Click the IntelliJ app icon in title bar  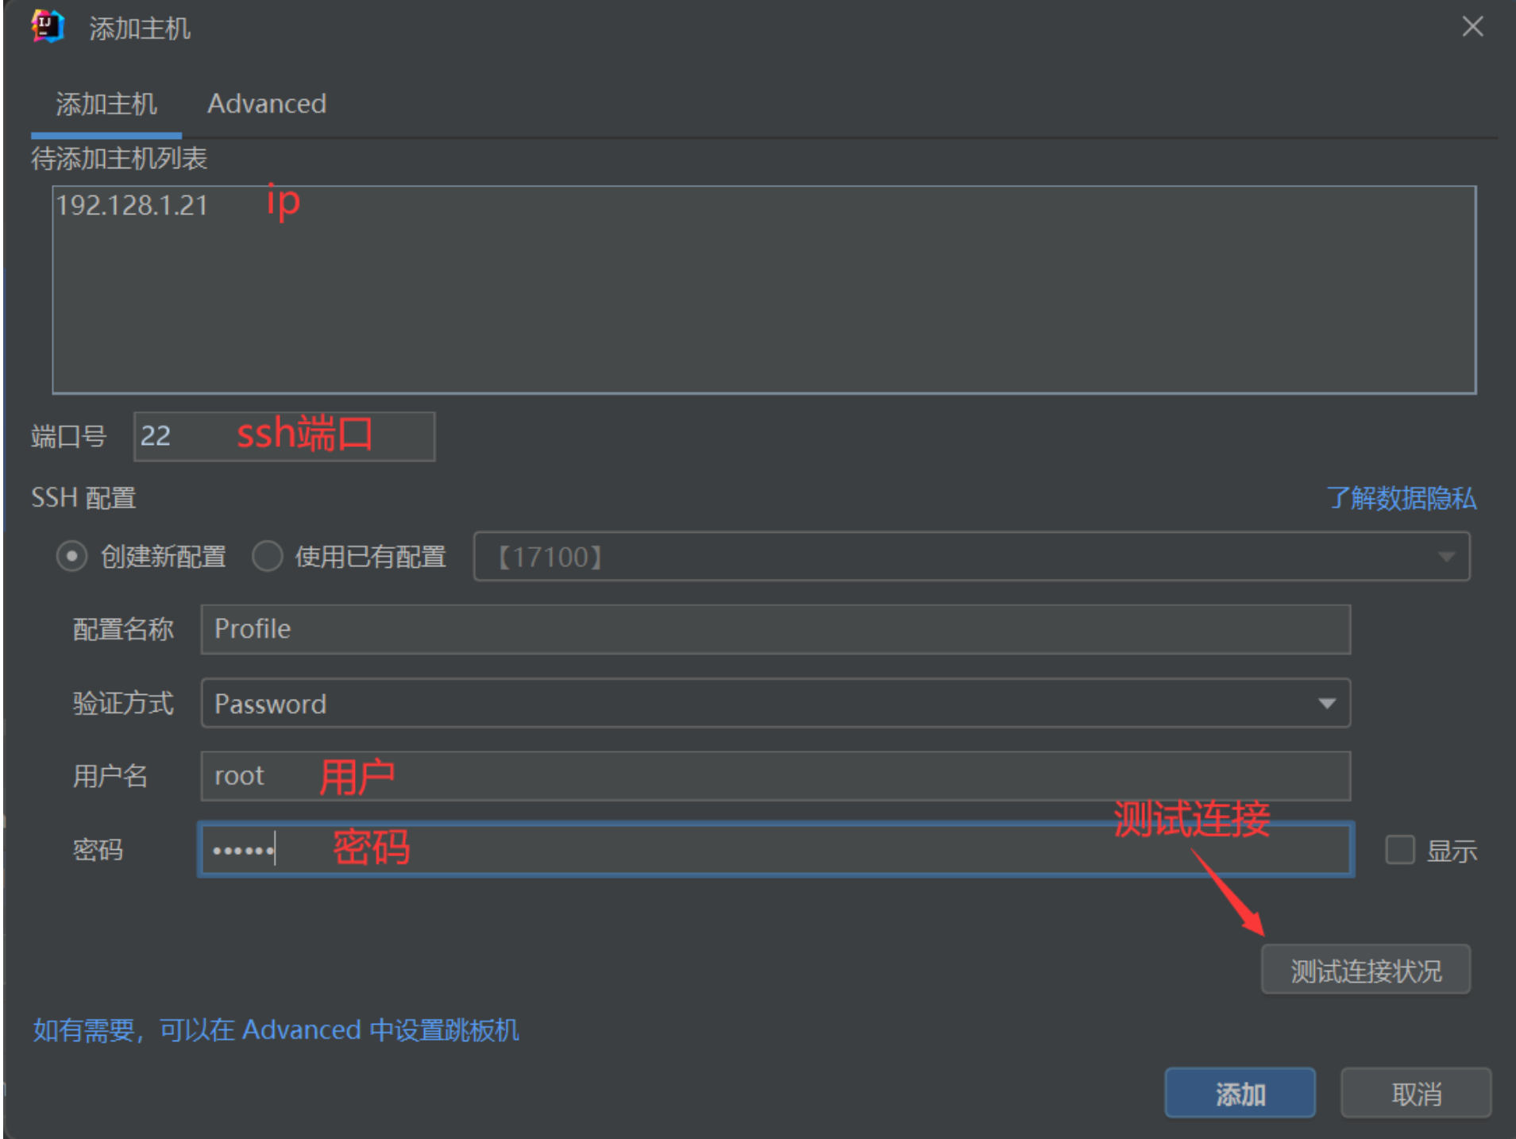click(47, 27)
